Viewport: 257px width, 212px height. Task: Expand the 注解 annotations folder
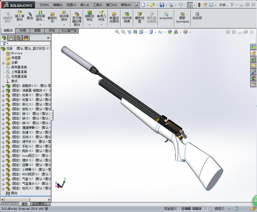point(3,63)
